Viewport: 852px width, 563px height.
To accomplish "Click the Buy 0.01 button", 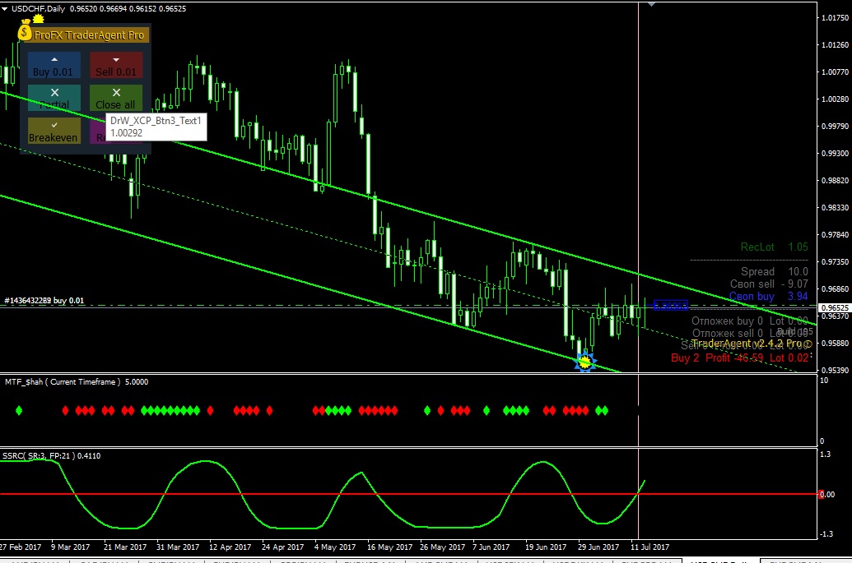I will click(54, 65).
